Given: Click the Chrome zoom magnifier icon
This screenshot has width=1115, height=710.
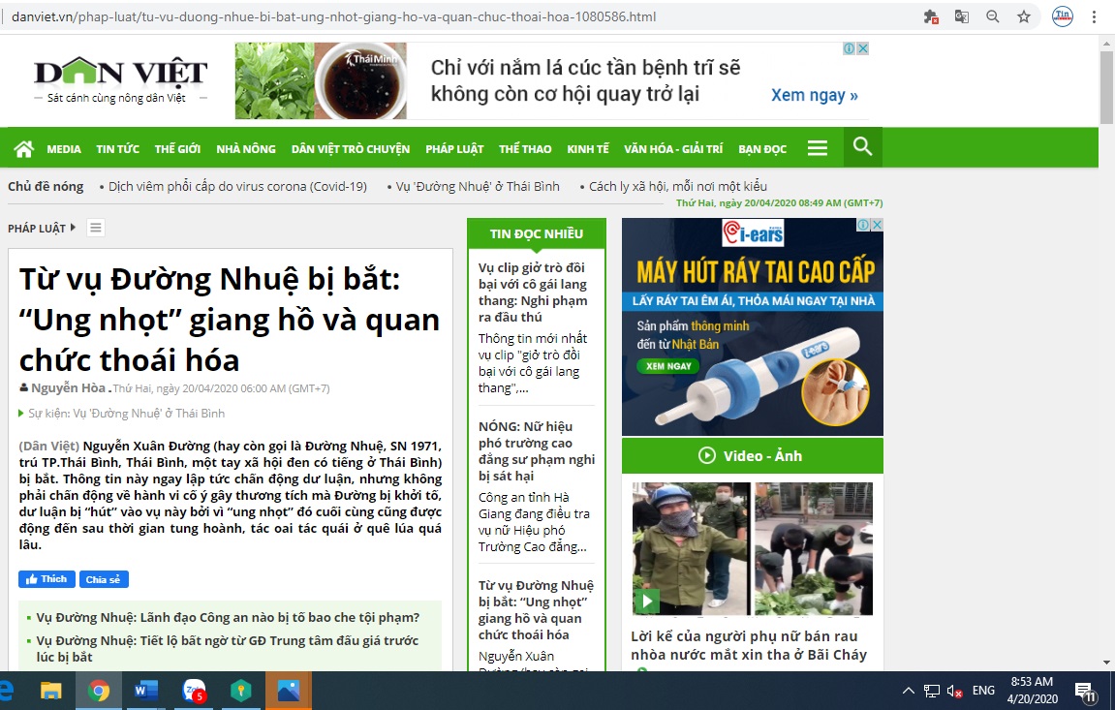Looking at the screenshot, I should (x=993, y=16).
